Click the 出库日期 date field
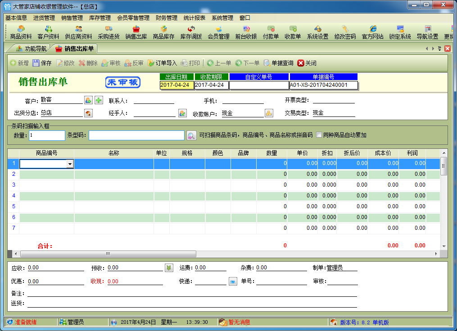Viewport: 457px width, 331px height. 176,85
